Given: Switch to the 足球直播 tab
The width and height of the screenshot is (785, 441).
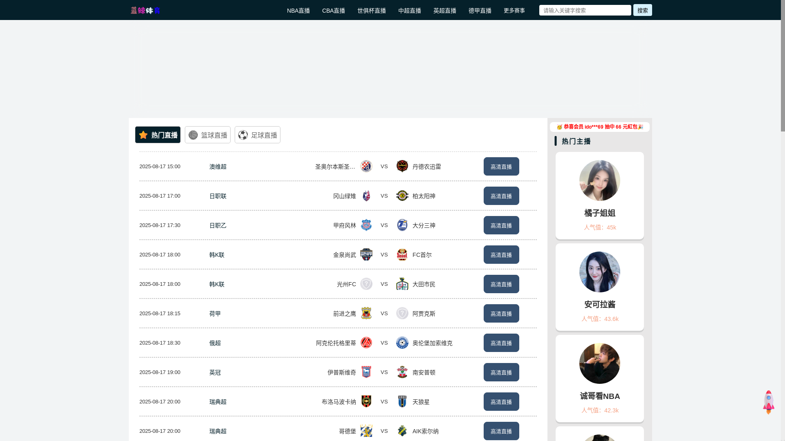Looking at the screenshot, I should click(258, 135).
